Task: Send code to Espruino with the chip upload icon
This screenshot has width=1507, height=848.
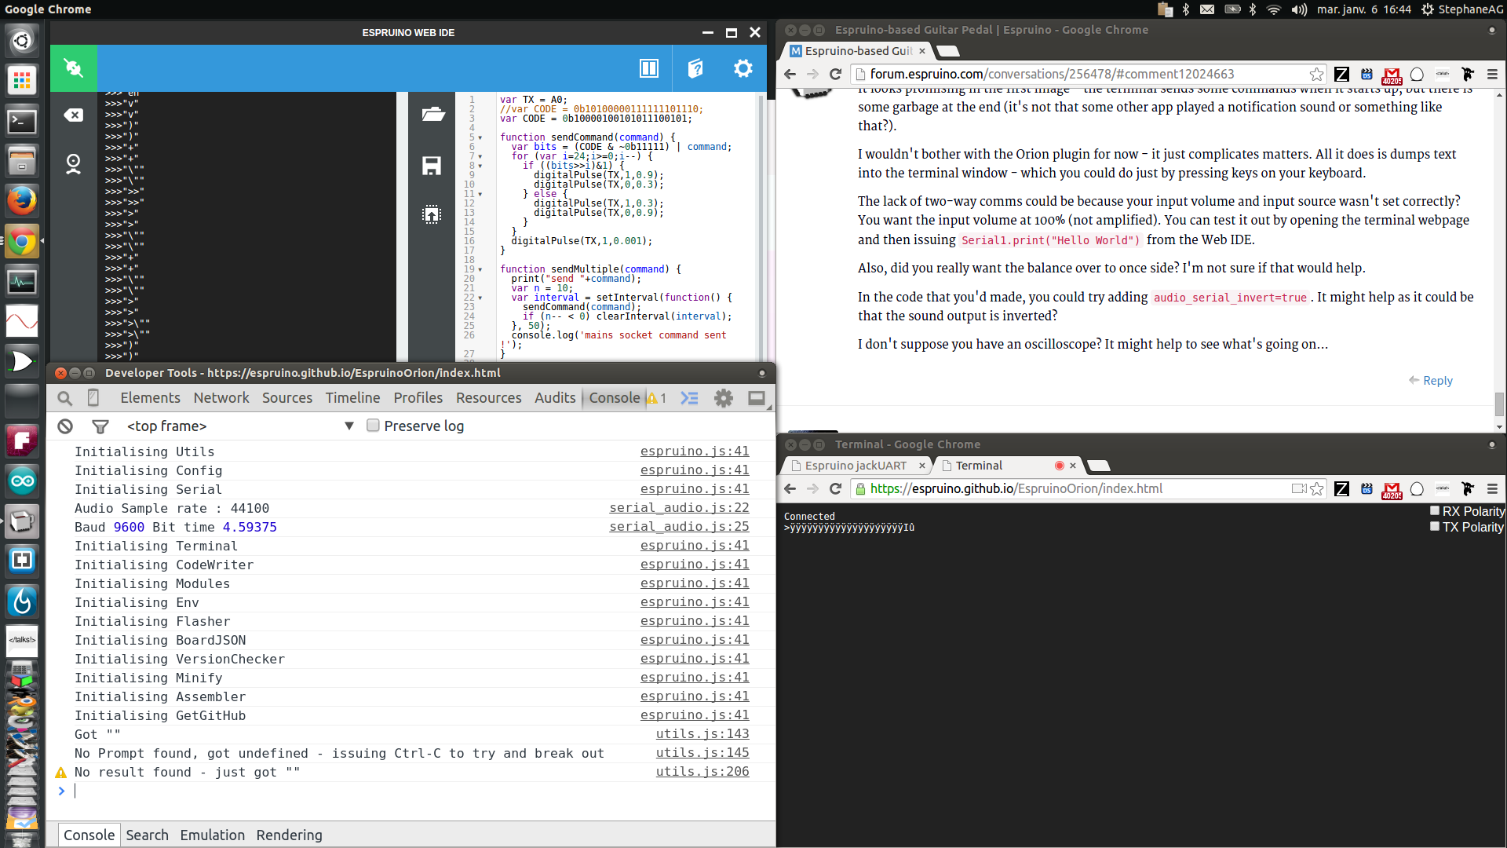Action: [x=432, y=214]
